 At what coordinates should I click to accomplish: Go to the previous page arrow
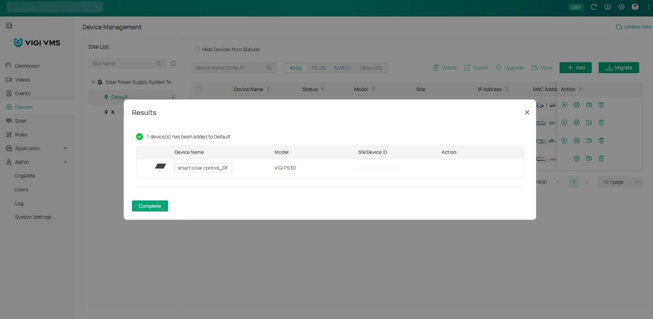click(x=558, y=182)
